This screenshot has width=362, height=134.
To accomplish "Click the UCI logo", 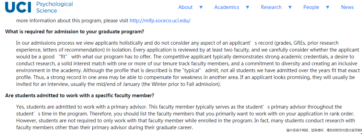I will point(18,7).
